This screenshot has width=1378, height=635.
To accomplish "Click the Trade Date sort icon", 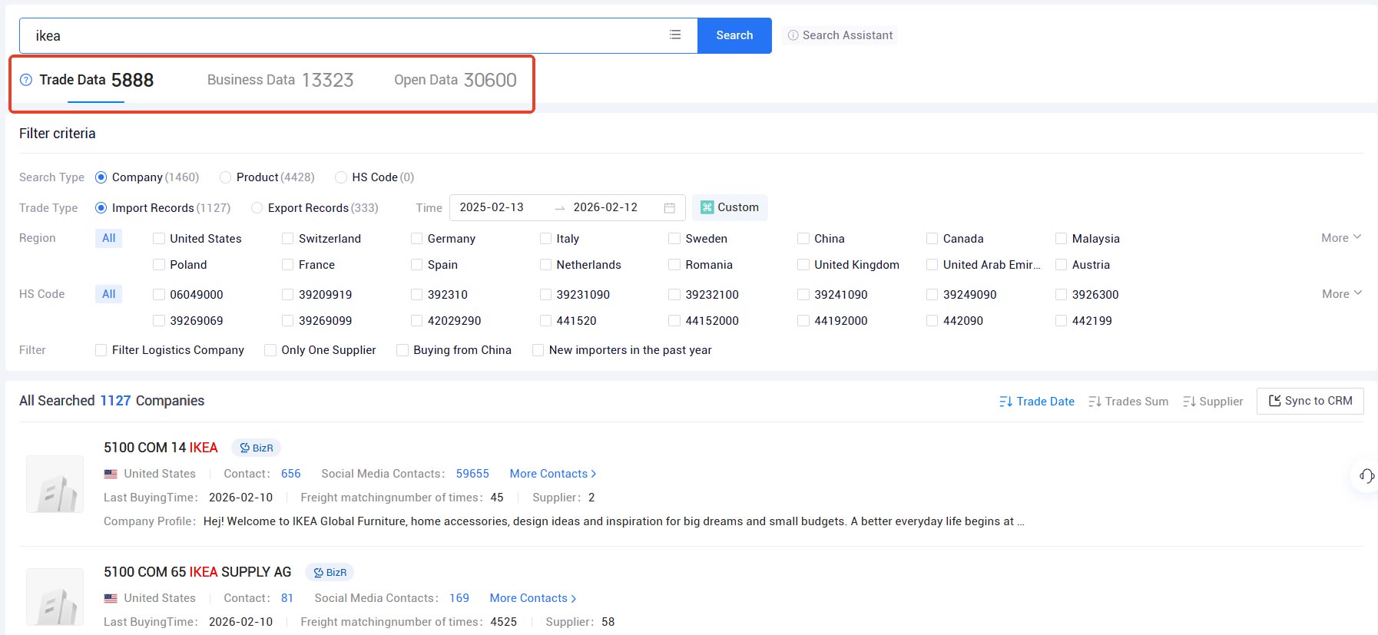I will pos(1005,402).
